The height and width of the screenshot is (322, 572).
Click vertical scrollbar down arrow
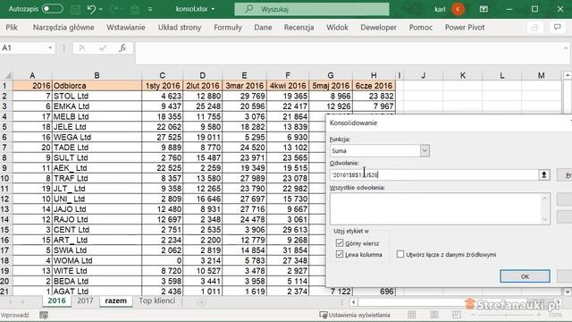pyautogui.click(x=568, y=292)
